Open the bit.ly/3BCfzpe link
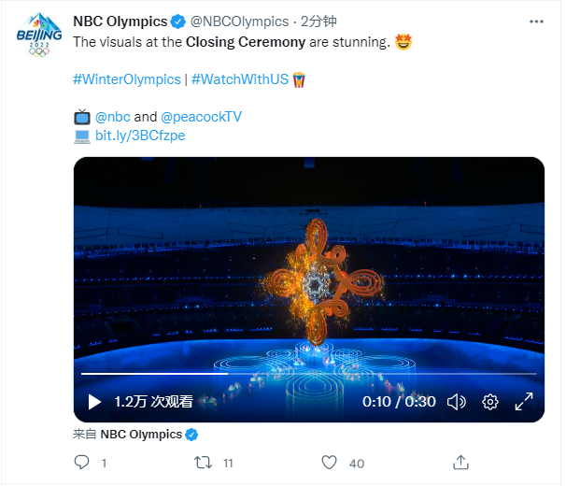 (140, 136)
